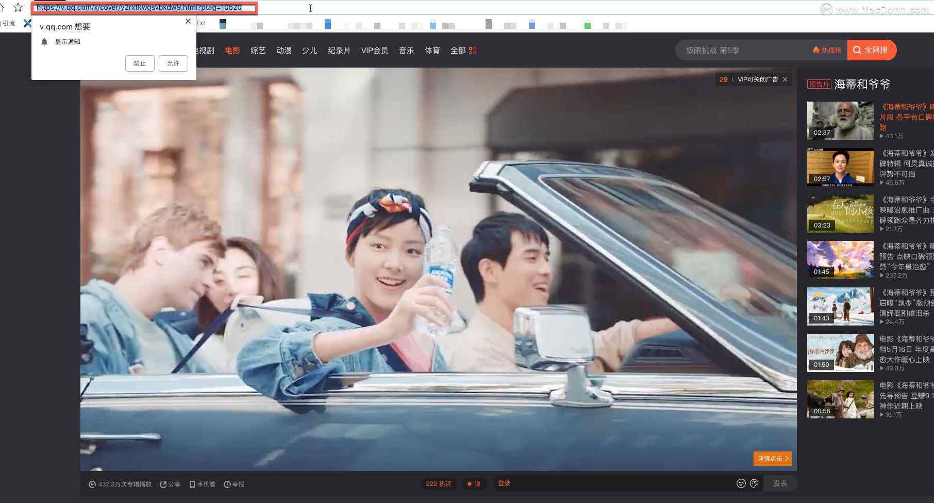This screenshot has height=503, width=934.
Task: Open the video title with 43.1万 plays
Action: (907, 117)
